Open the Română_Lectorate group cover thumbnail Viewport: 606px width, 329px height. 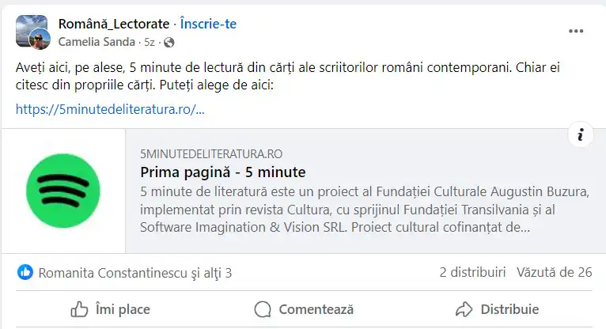point(31,31)
